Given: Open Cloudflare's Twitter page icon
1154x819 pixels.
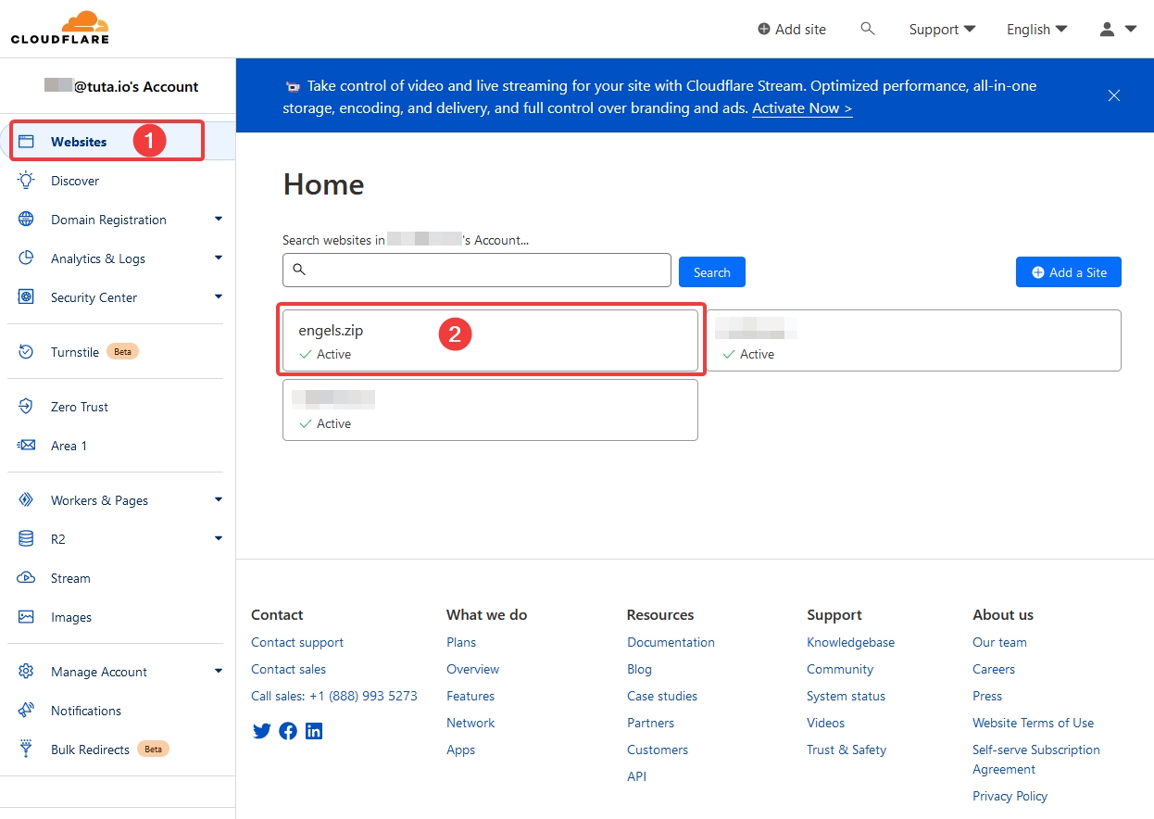Looking at the screenshot, I should click(262, 731).
